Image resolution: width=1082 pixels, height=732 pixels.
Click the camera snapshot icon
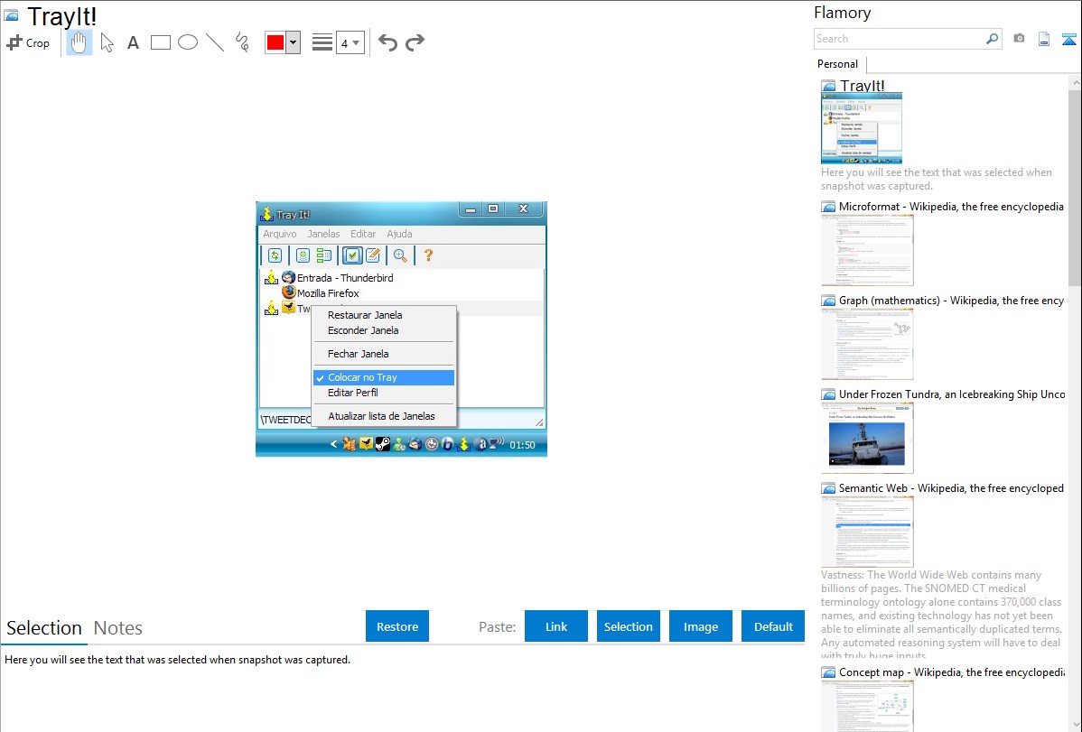[1019, 39]
